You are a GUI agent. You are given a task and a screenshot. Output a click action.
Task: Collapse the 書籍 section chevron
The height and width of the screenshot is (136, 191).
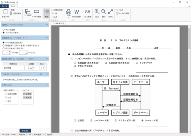(x=47, y=25)
